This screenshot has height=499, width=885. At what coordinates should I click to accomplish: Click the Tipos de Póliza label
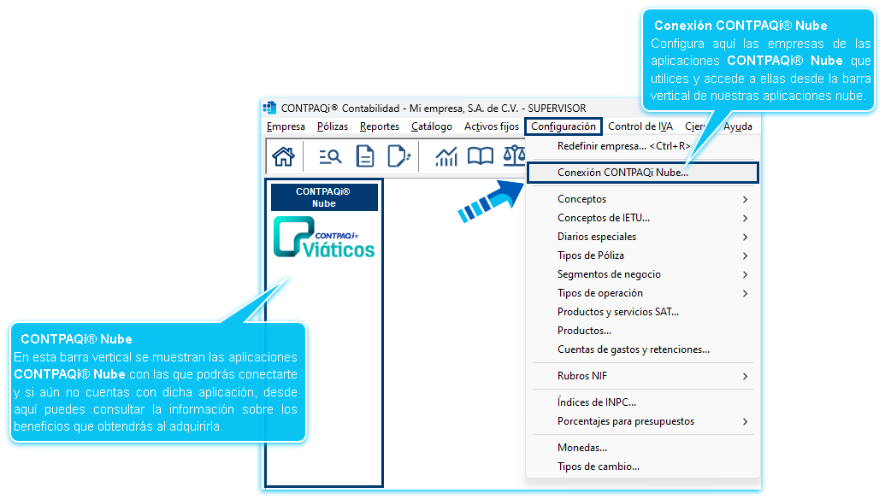click(590, 255)
